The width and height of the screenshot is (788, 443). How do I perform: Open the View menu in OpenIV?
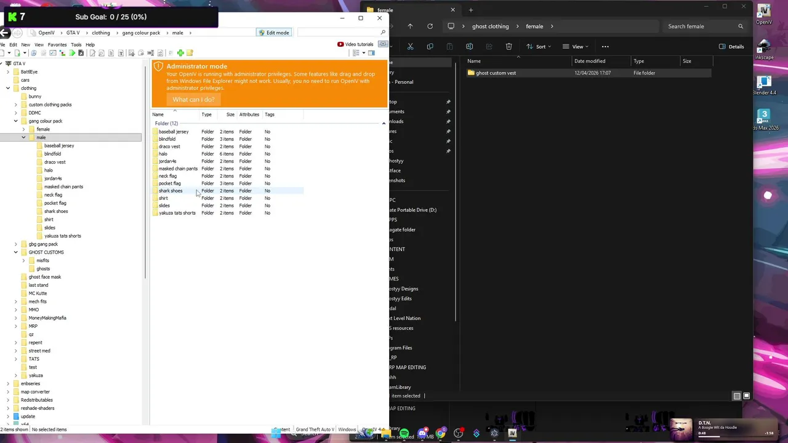(39, 44)
